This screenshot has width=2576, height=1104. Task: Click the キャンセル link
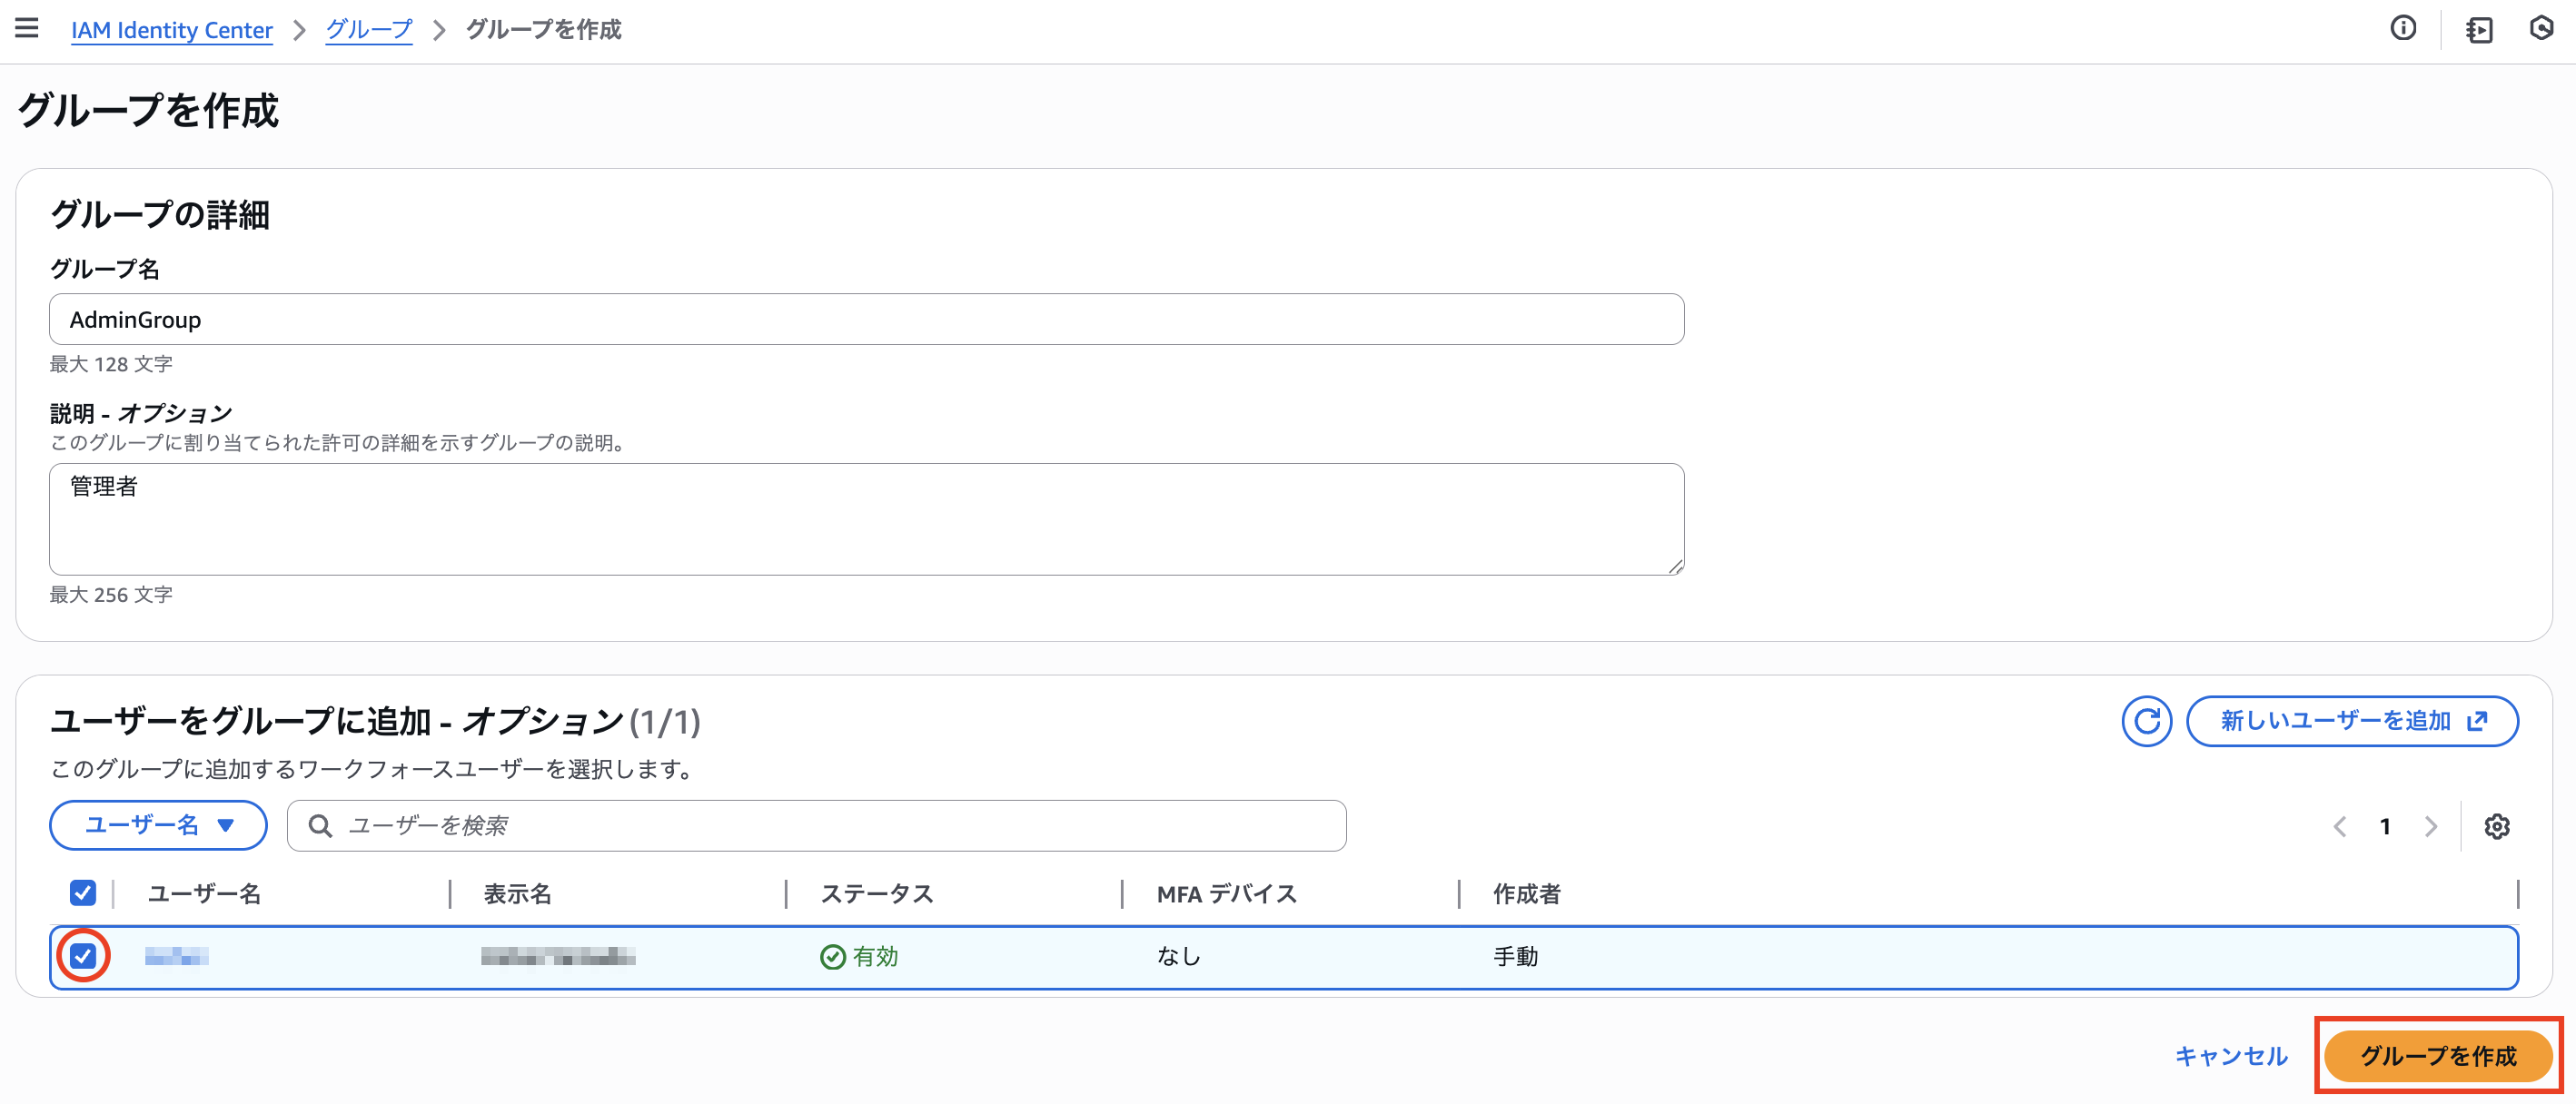coord(2231,1056)
